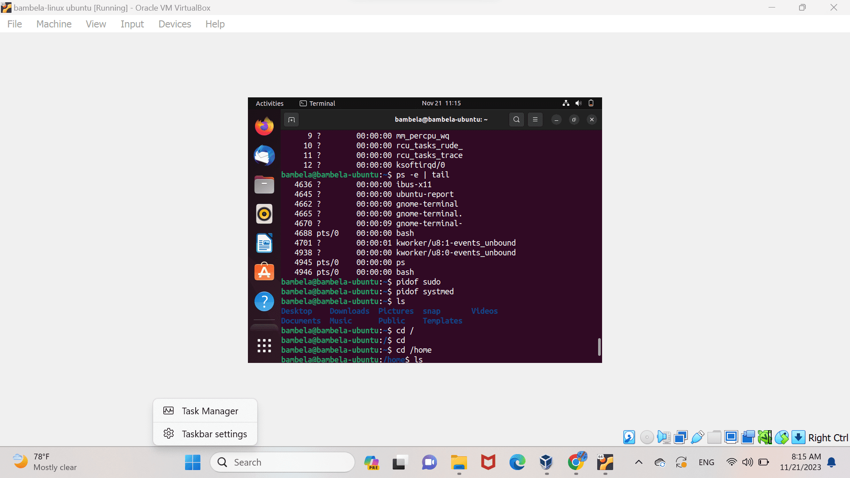
Task: Open the Windows Start menu
Action: click(x=193, y=463)
